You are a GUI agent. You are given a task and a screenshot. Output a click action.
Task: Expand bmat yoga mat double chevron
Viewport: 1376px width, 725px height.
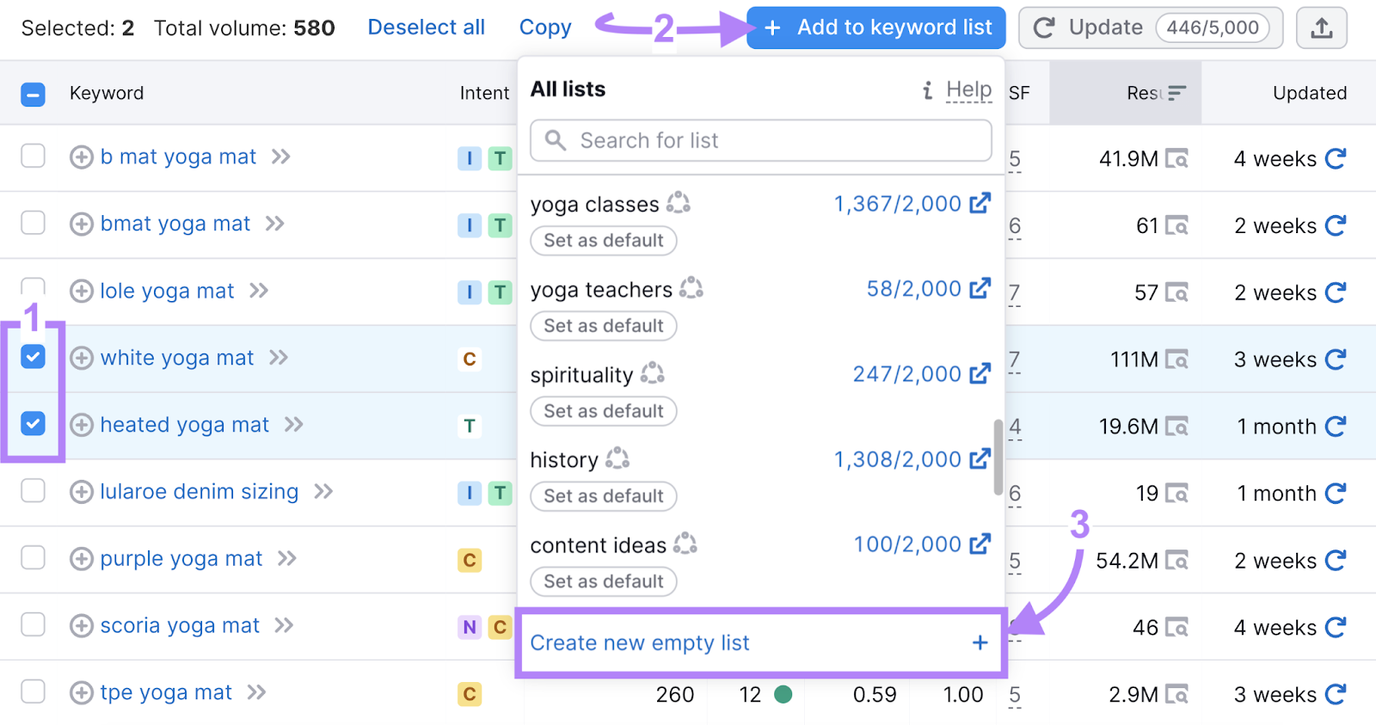click(x=275, y=224)
